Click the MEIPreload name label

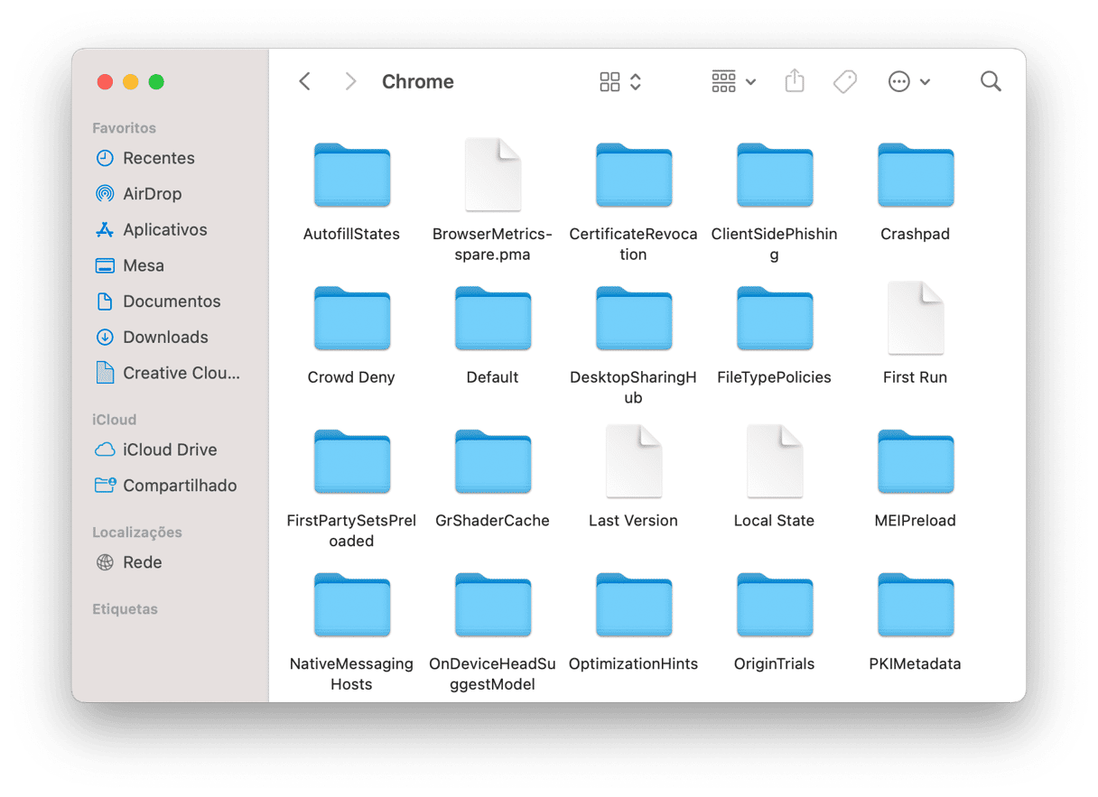point(916,521)
